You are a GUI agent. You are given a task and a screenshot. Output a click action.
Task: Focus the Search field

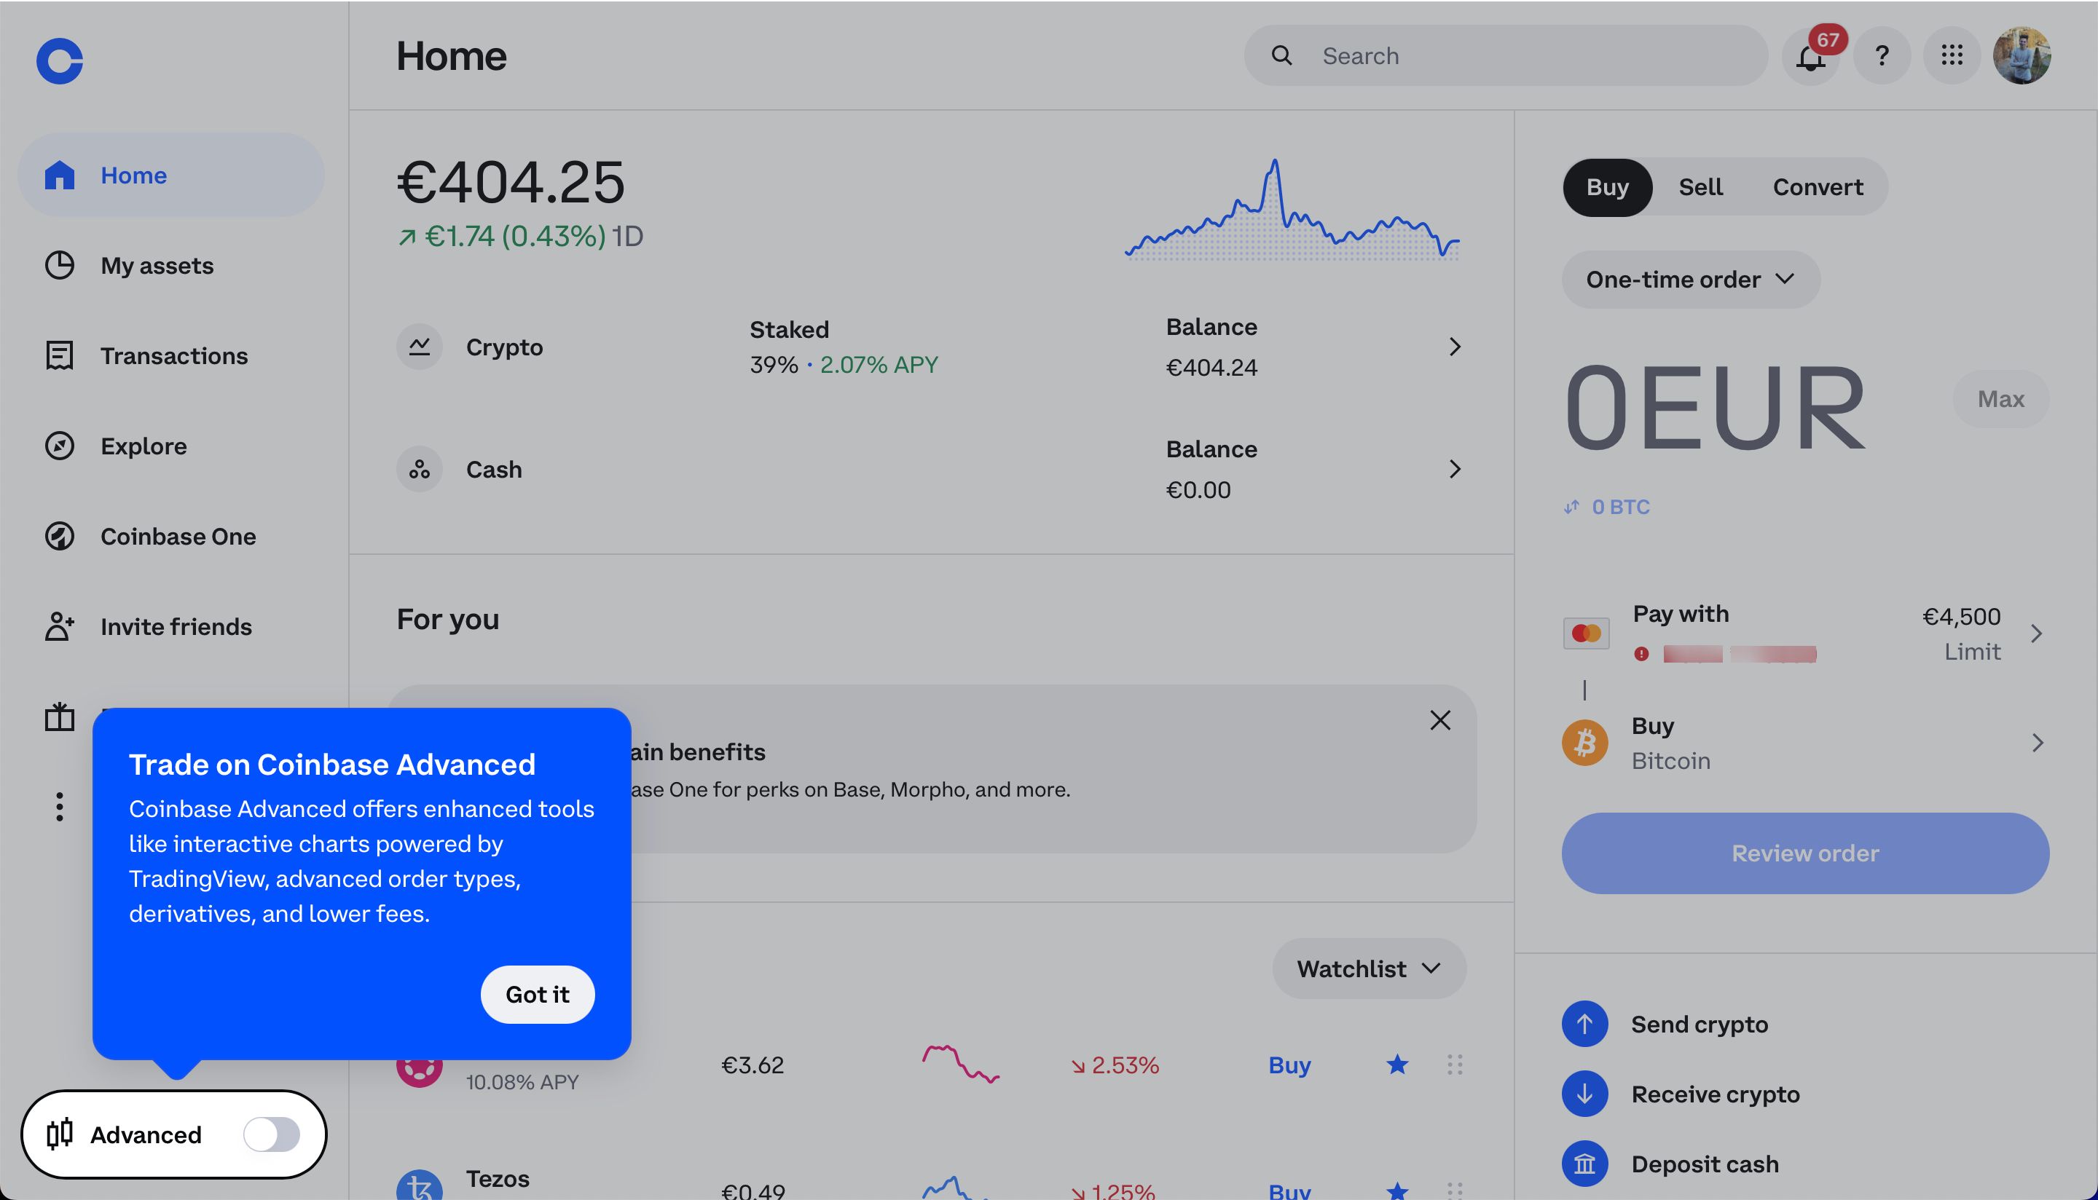1505,55
